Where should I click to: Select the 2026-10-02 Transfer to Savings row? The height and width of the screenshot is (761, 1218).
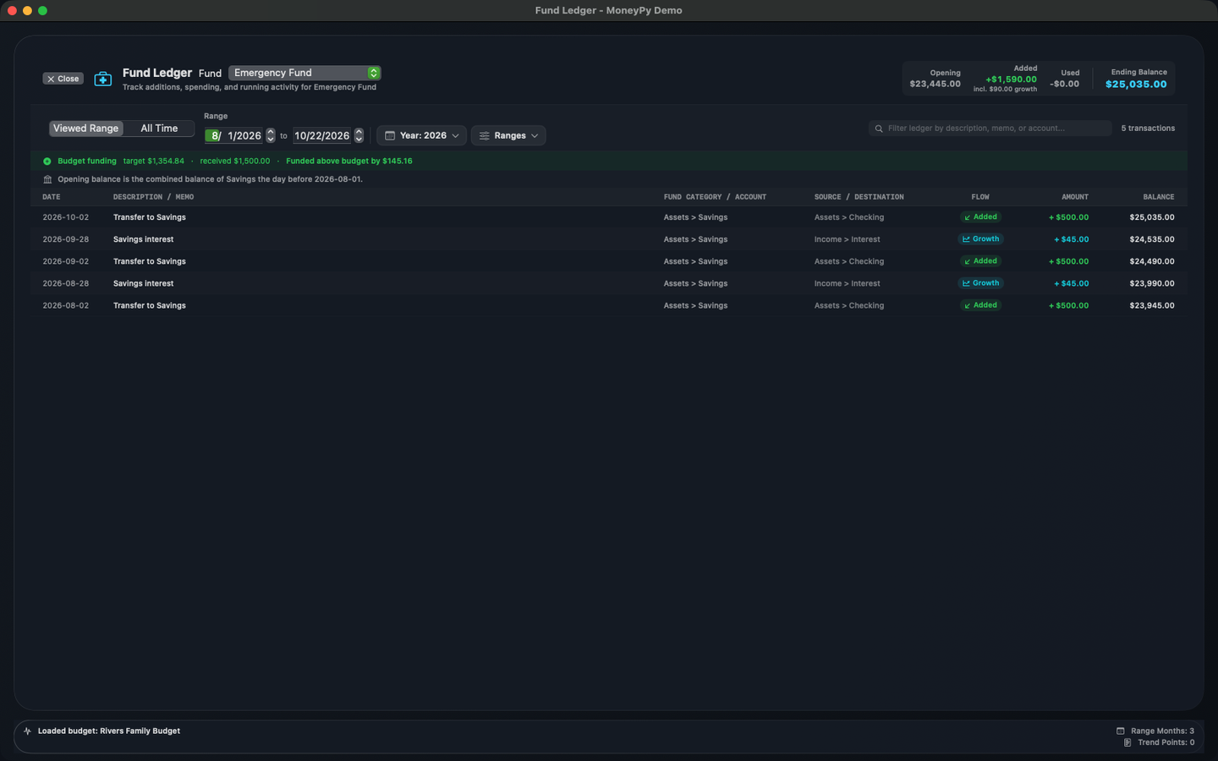(x=609, y=217)
